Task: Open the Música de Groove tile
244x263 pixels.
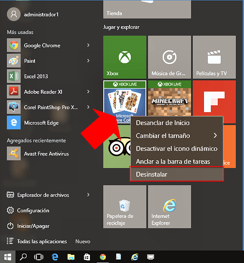Action: (x=170, y=57)
